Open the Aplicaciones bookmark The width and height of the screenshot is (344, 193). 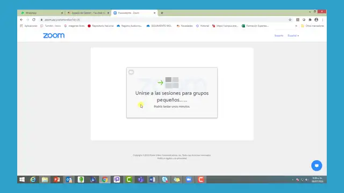pyautogui.click(x=28, y=26)
